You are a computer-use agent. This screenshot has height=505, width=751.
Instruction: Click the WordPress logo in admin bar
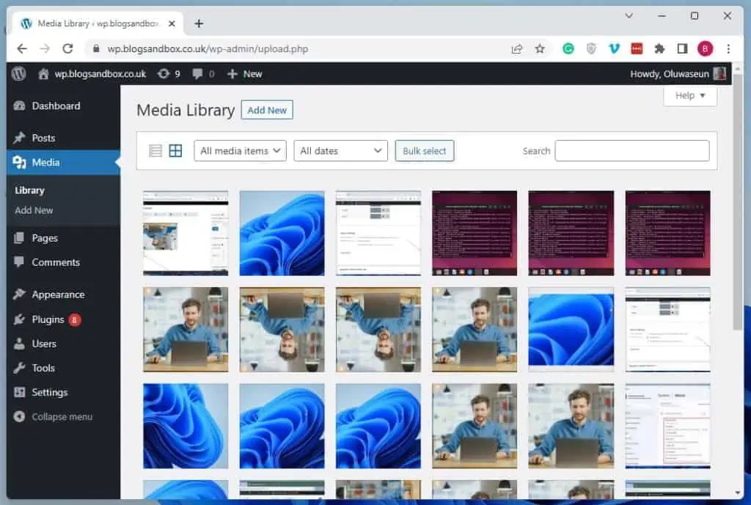pyautogui.click(x=19, y=73)
